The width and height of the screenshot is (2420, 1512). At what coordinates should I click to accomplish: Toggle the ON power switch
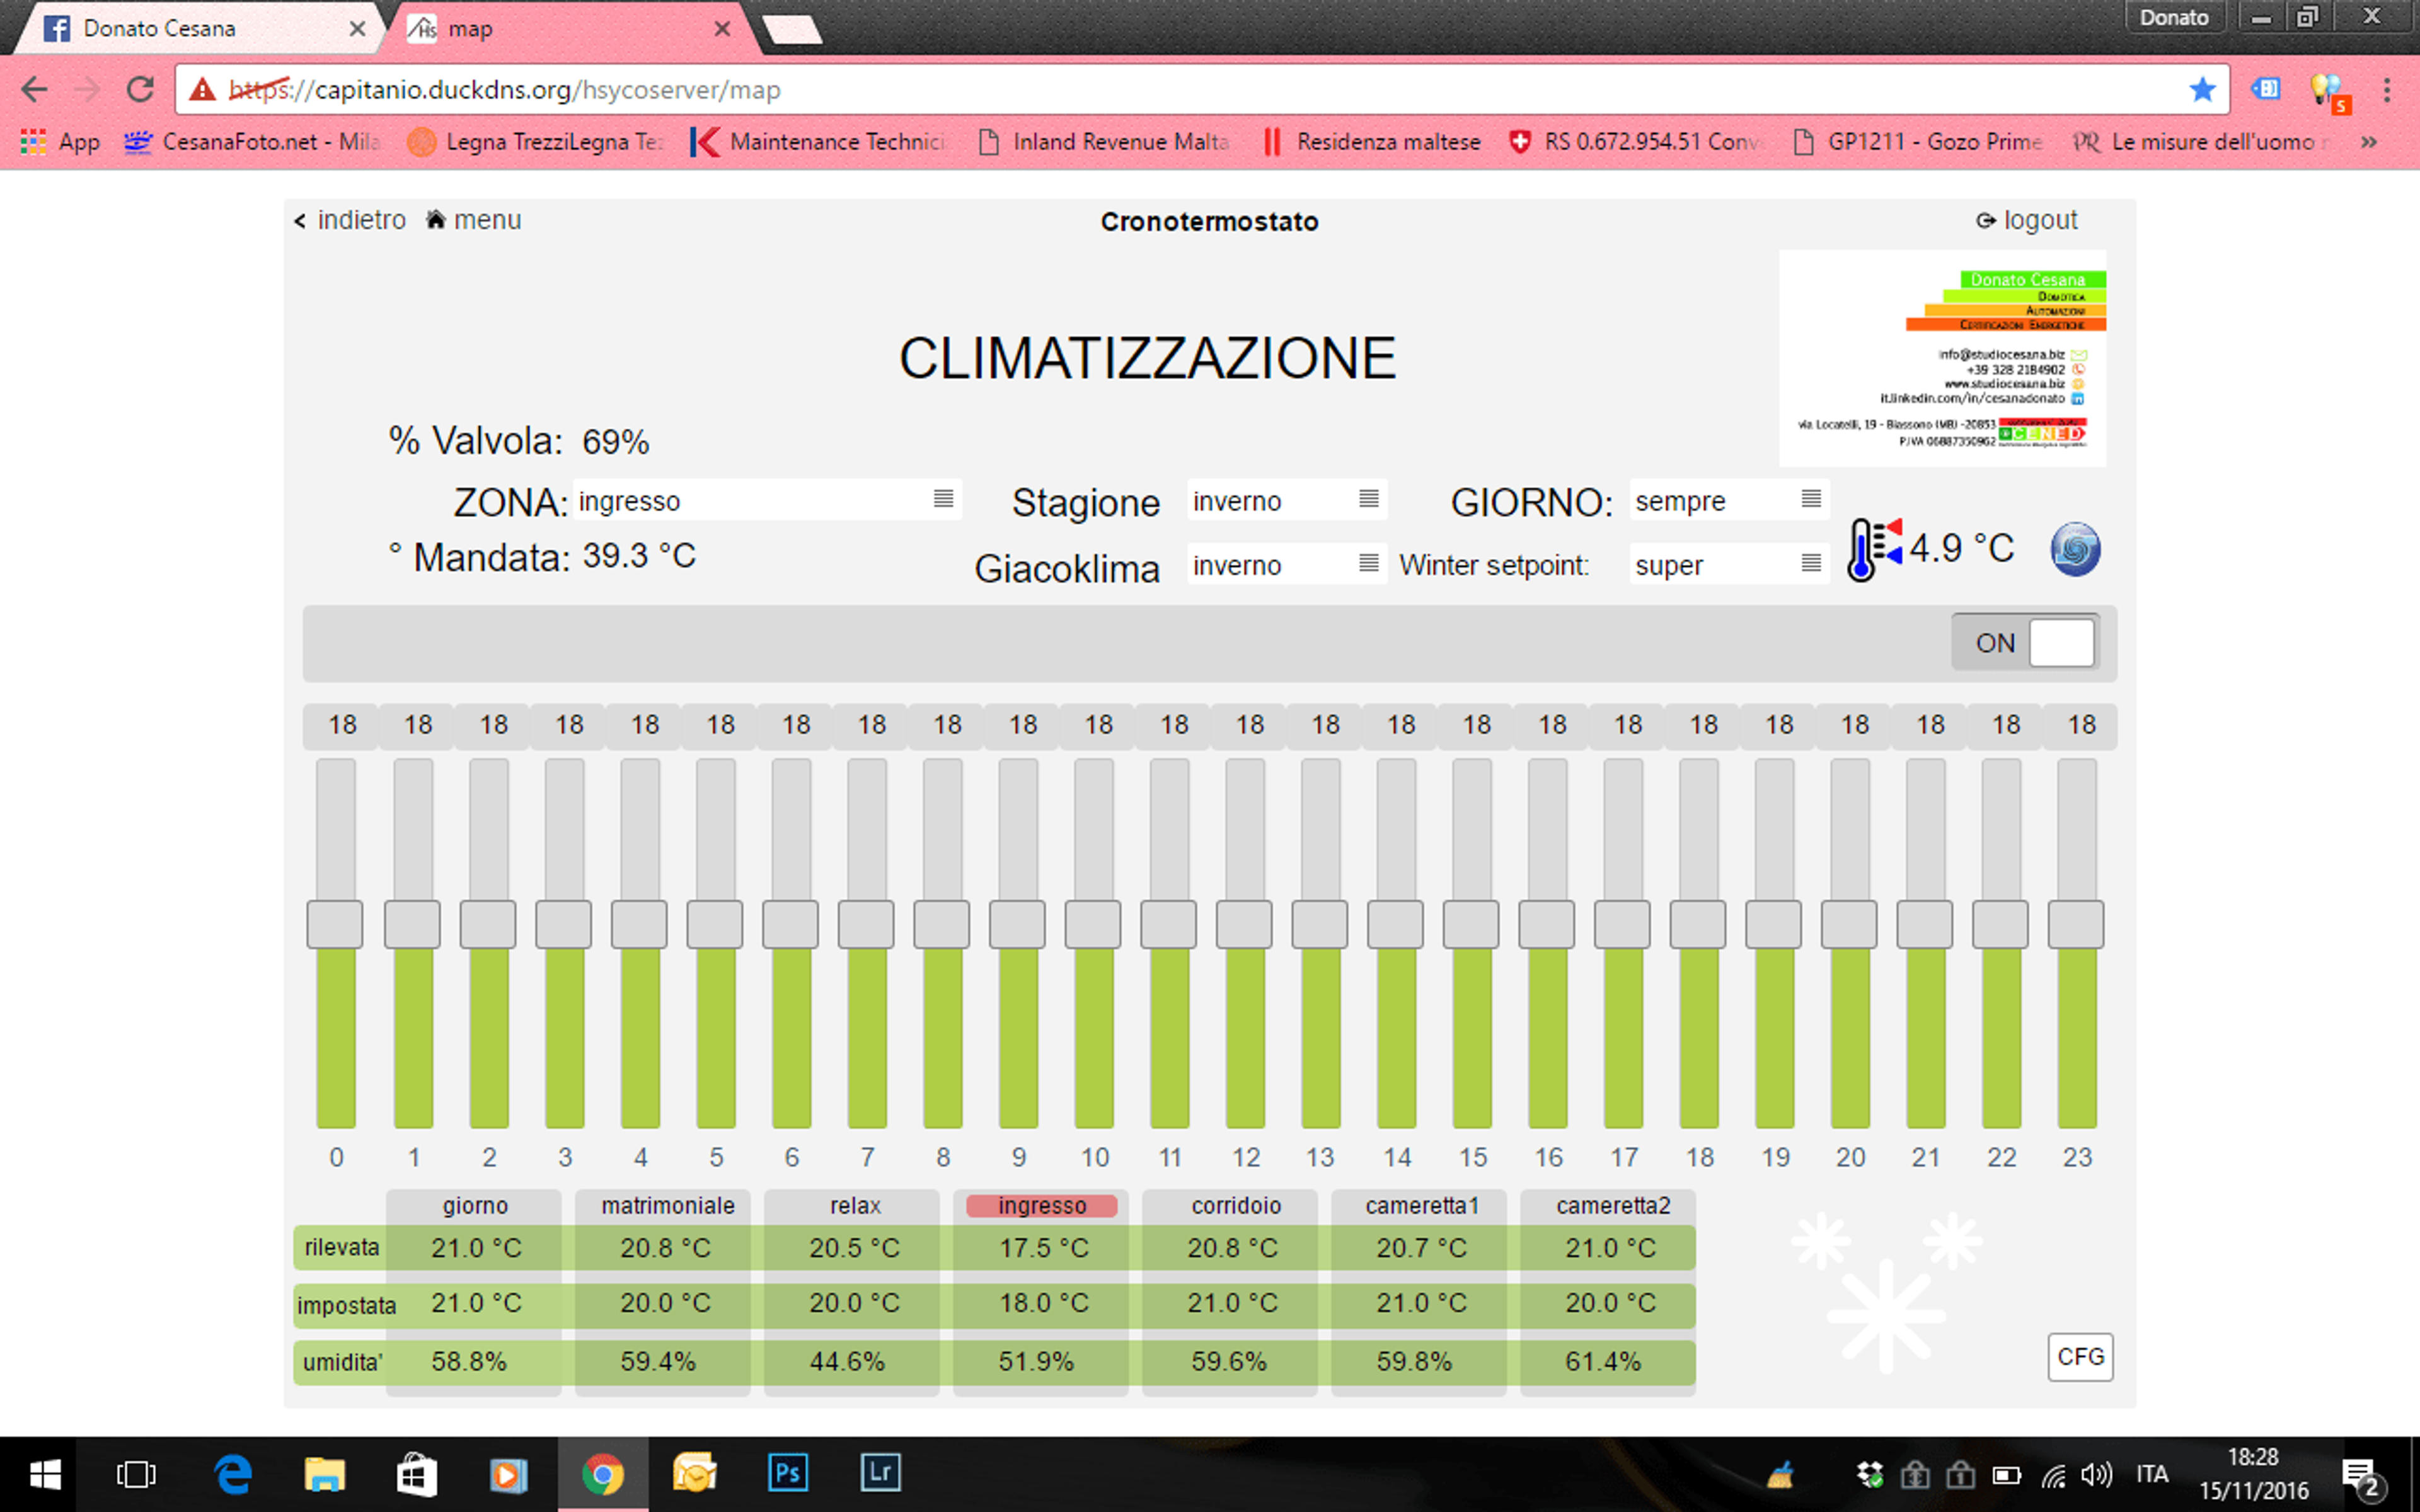tap(2026, 642)
